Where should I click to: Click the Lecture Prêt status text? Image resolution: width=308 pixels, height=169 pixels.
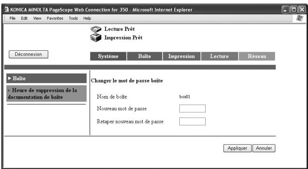[119, 29]
